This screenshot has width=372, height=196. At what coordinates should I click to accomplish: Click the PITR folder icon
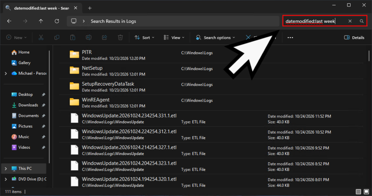pos(74,54)
